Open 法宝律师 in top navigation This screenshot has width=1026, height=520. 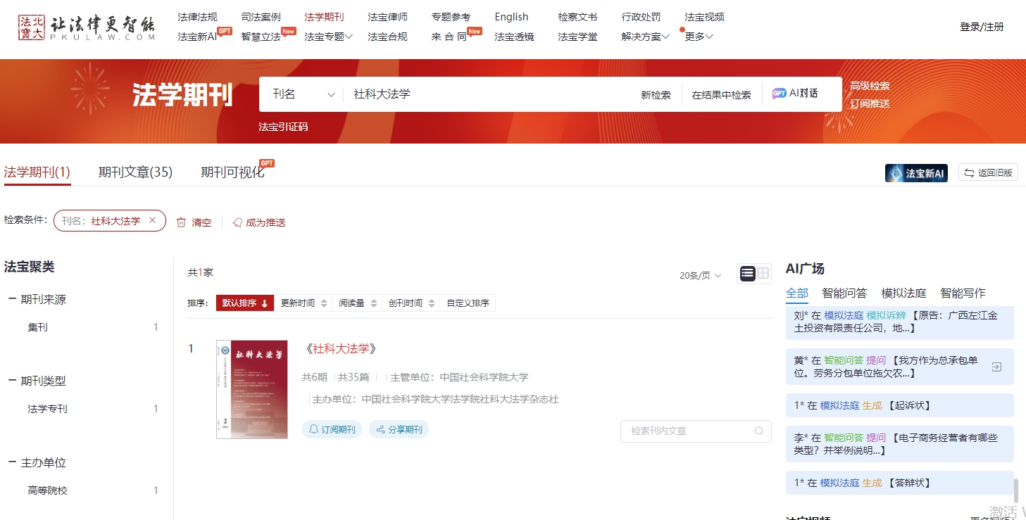pos(387,17)
